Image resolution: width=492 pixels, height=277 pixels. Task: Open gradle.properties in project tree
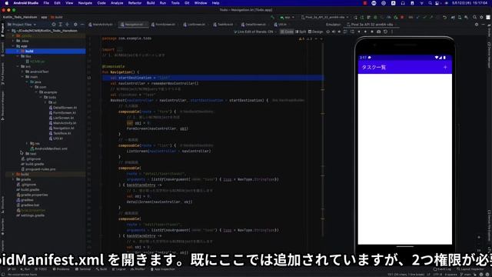(x=34, y=195)
